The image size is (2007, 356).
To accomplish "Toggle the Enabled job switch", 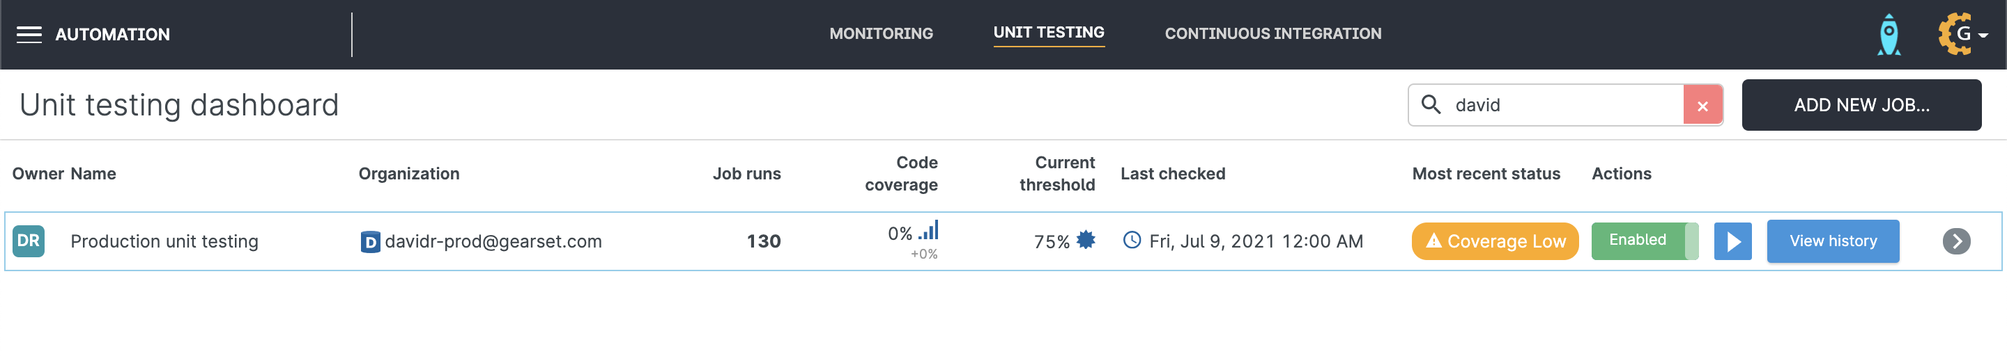I will click(x=1644, y=241).
